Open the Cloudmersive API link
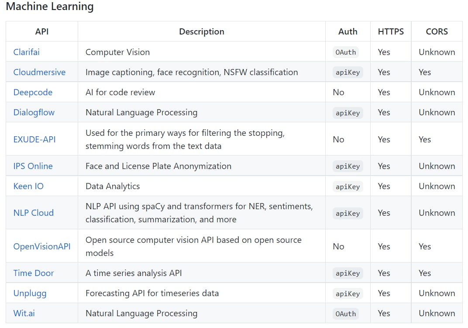 pyautogui.click(x=39, y=72)
